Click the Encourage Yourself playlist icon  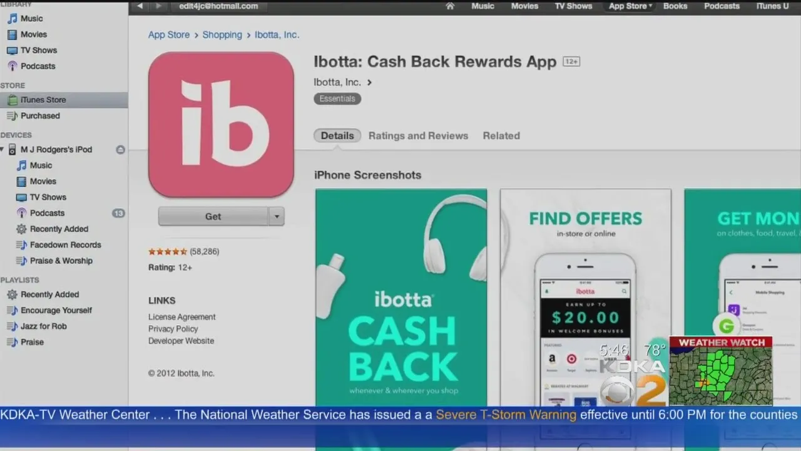pos(12,311)
